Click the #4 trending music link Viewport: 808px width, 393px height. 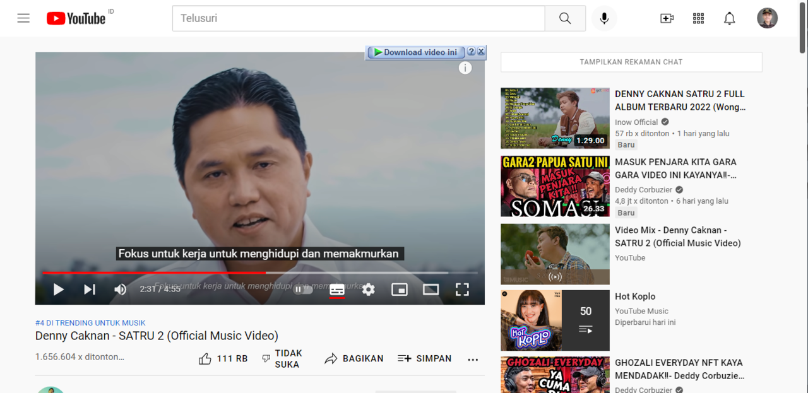90,323
